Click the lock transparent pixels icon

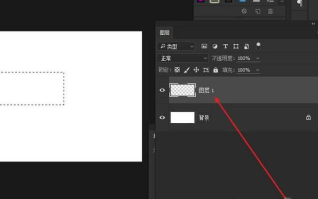tap(177, 70)
